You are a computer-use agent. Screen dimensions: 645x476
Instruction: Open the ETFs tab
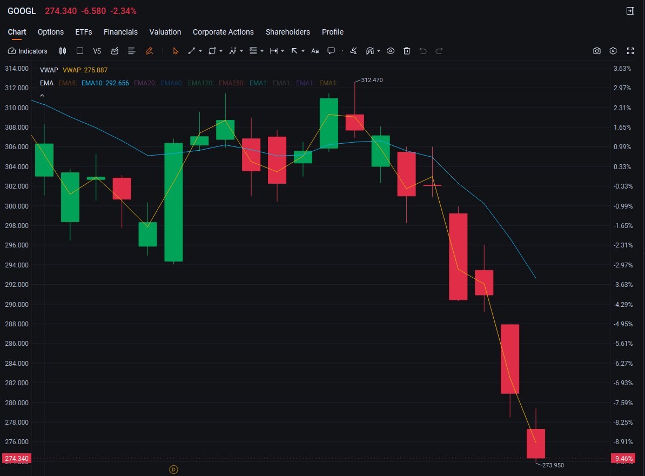84,32
